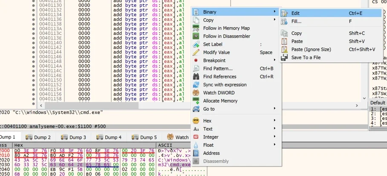Click the Watch DWORD icon
This screenshot has width=387, height=176.
point(196,93)
